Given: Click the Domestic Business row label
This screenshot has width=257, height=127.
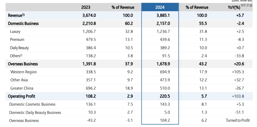Looking at the screenshot, I should point(23,23).
